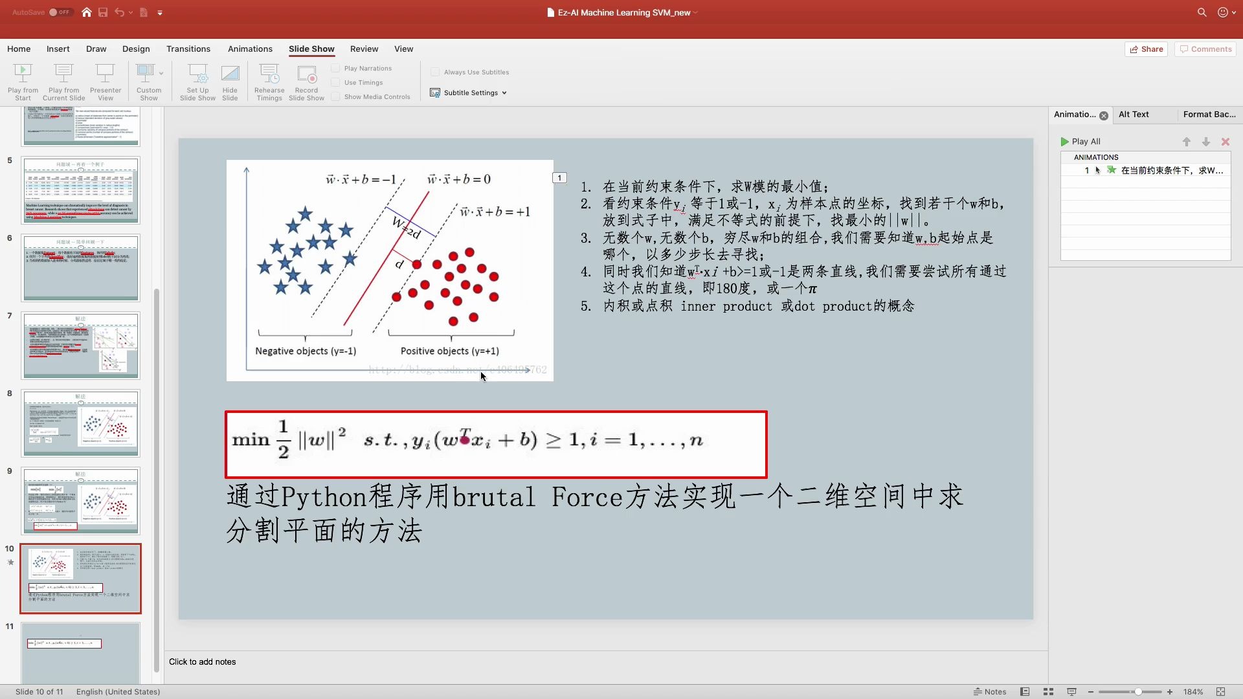Enable Play Narrations
The height and width of the screenshot is (699, 1243).
[x=335, y=67]
